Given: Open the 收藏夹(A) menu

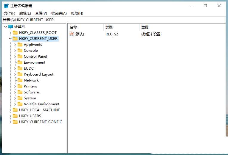Looking at the screenshot, I should (59, 13).
